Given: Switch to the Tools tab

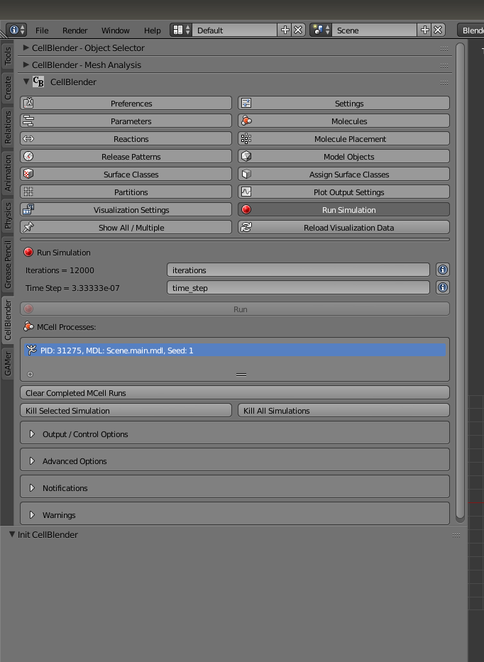Looking at the screenshot, I should pyautogui.click(x=7, y=56).
